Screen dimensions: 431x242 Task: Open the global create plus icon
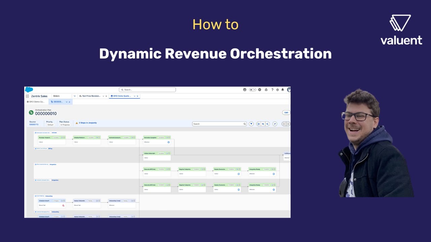coord(260,90)
